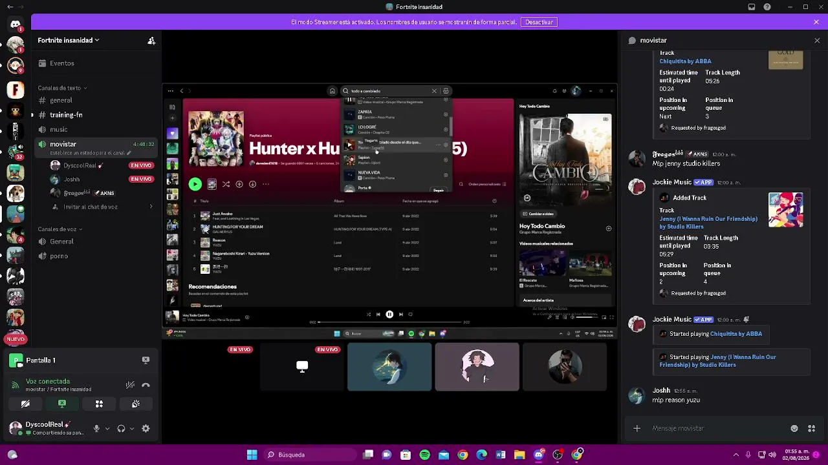This screenshot has width=828, height=465.
Task: Open Búsqueda on the Windows taskbar
Action: pos(311,455)
